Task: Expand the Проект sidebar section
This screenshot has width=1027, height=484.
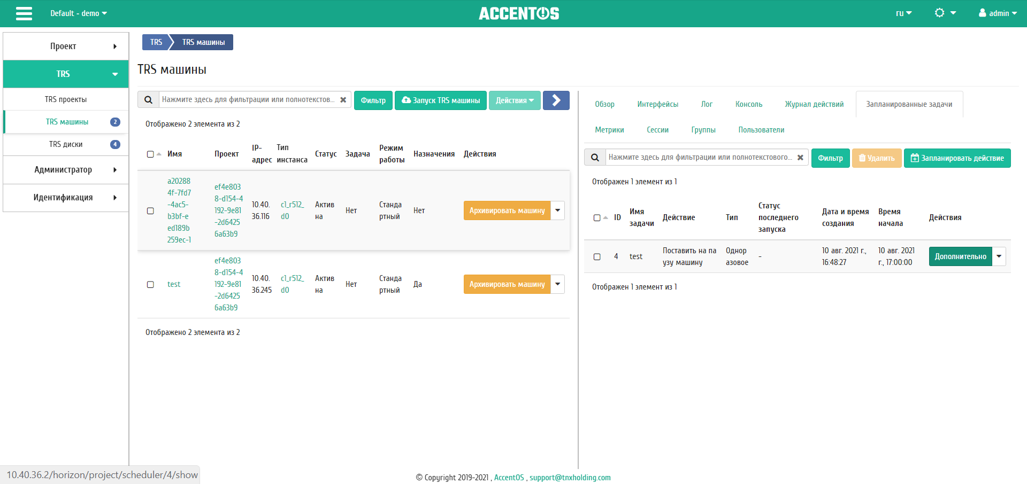Action: click(x=66, y=46)
